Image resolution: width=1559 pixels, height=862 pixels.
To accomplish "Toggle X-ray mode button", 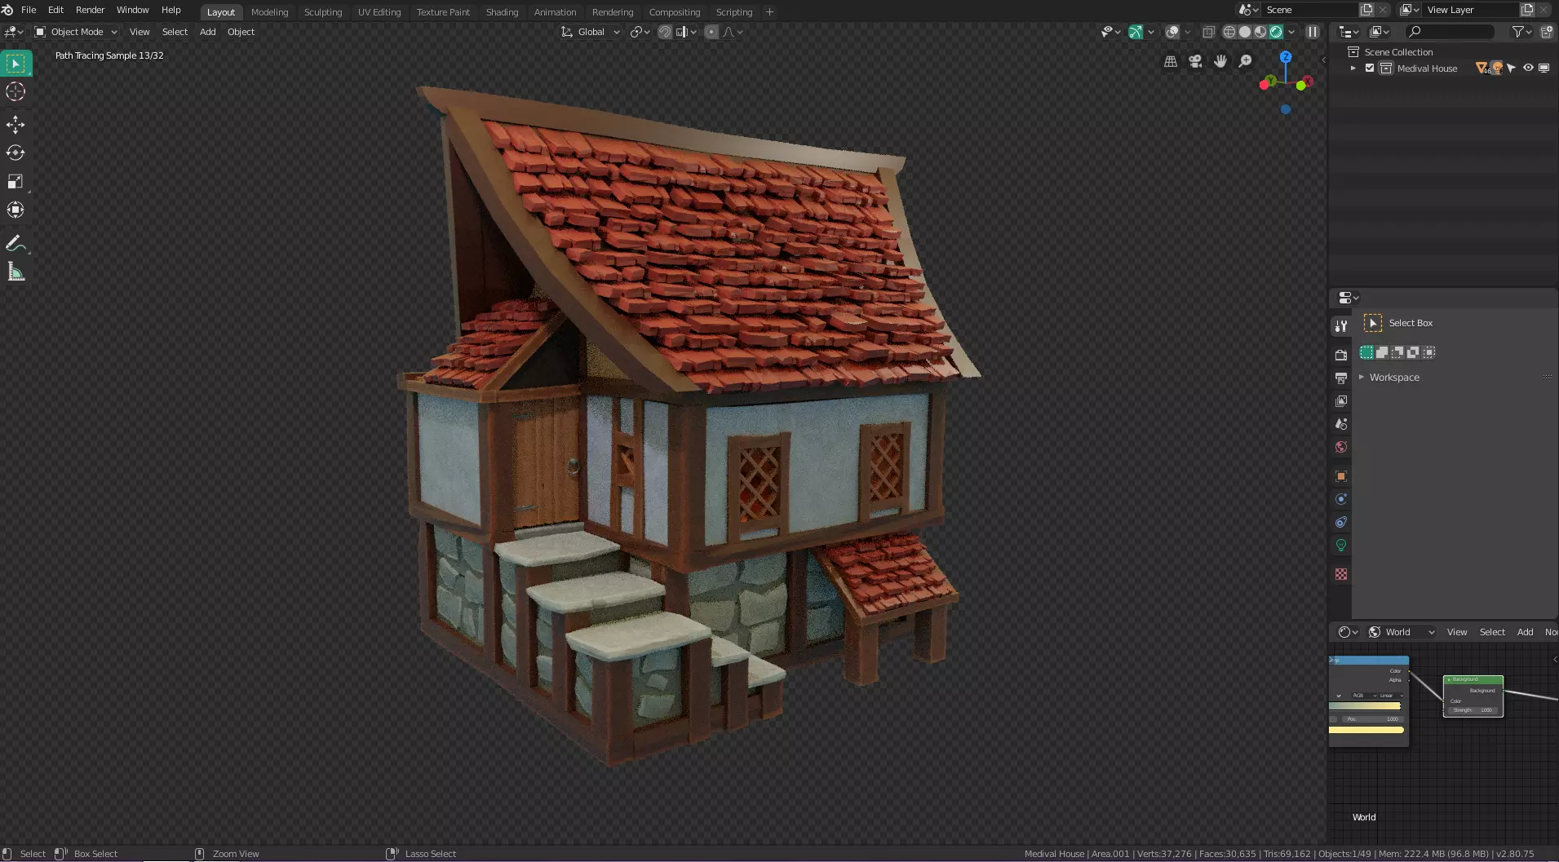I will [x=1208, y=32].
